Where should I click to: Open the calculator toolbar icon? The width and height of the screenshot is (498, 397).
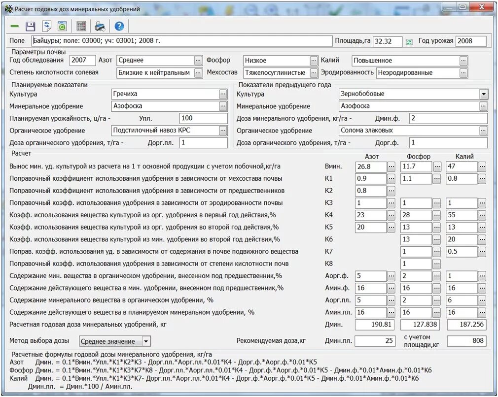coord(81,26)
